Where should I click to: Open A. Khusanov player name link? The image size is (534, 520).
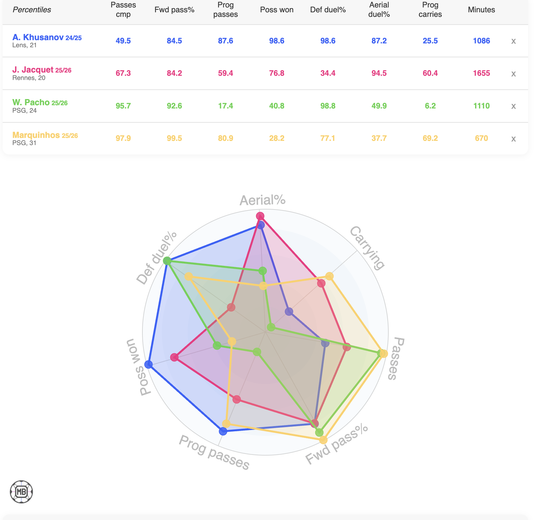[38, 38]
